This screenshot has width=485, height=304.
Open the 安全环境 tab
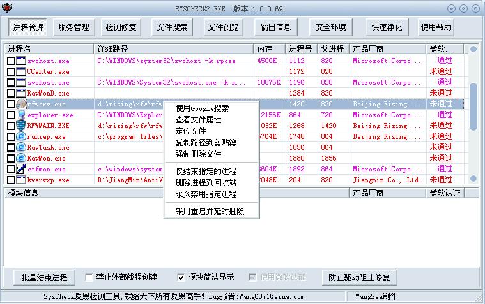[x=330, y=27]
